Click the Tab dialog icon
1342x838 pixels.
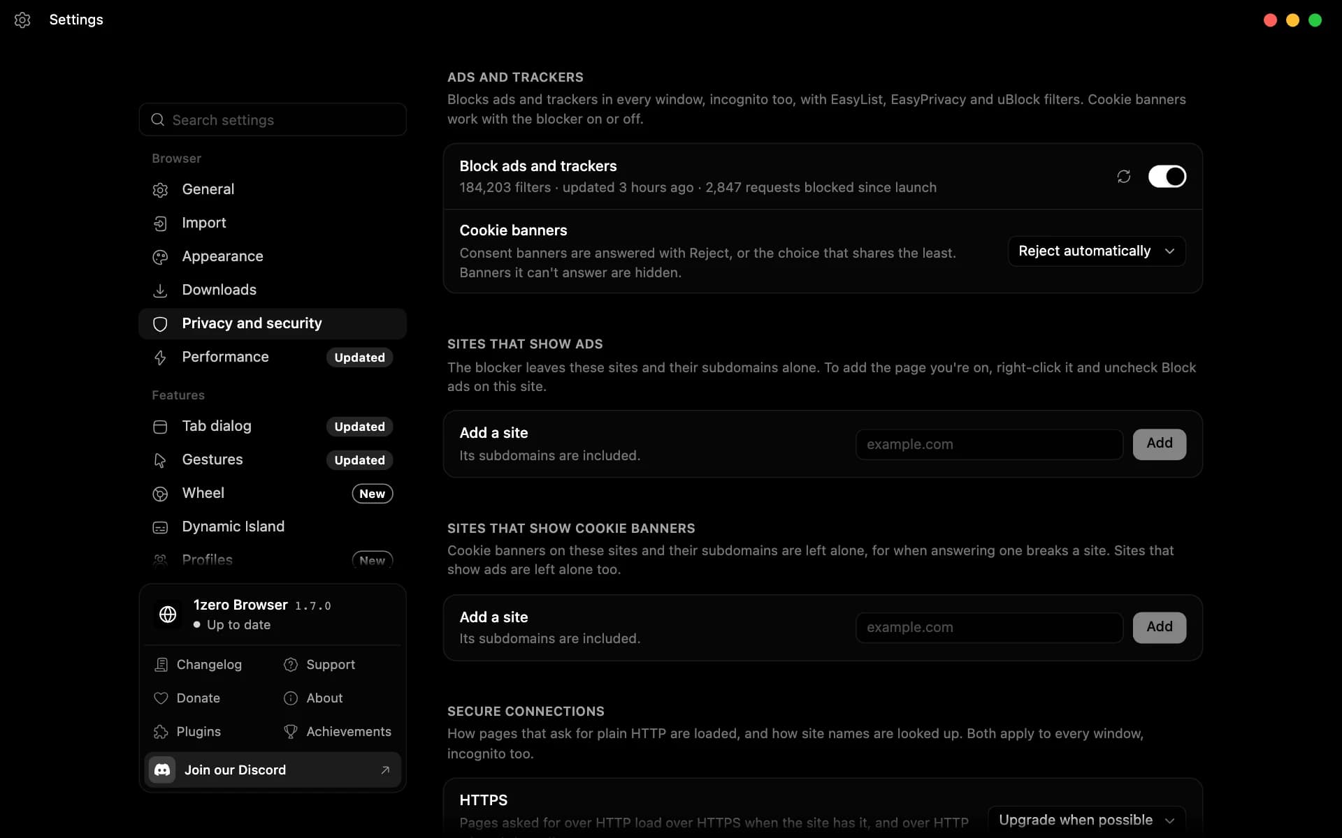(x=160, y=427)
